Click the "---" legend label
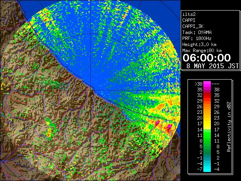Screen dimensions: 241x181 click(215, 84)
